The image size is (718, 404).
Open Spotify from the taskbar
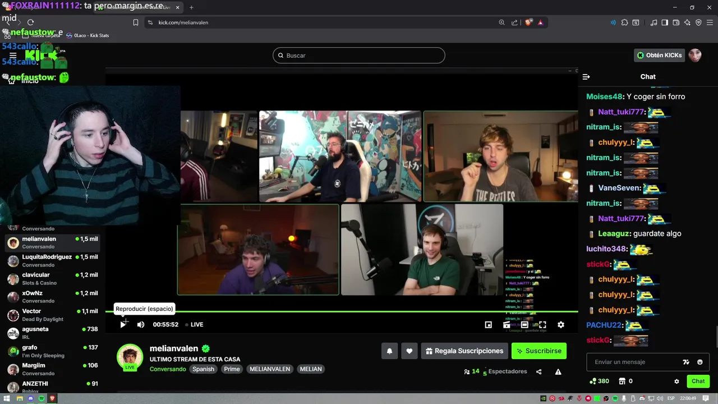(42, 398)
